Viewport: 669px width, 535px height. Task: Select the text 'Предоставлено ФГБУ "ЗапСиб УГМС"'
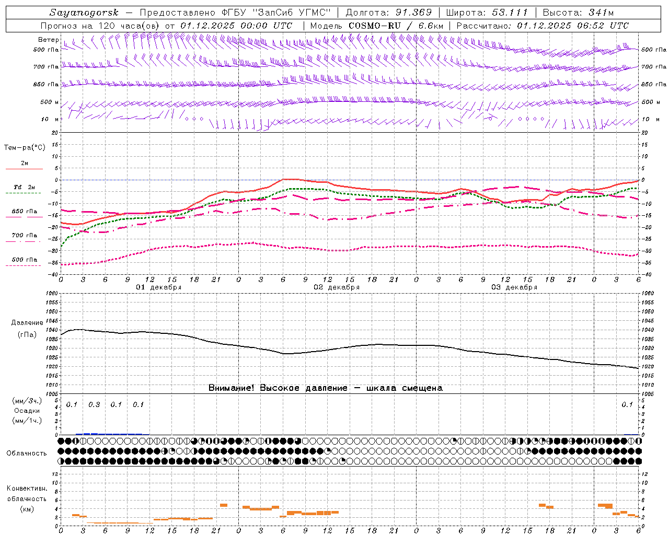(236, 13)
